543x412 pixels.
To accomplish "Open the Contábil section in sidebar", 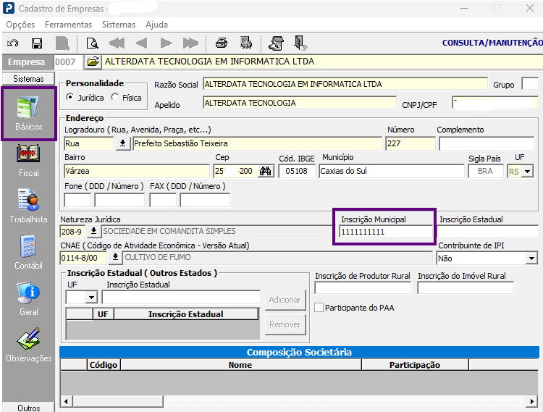I will (x=29, y=253).
